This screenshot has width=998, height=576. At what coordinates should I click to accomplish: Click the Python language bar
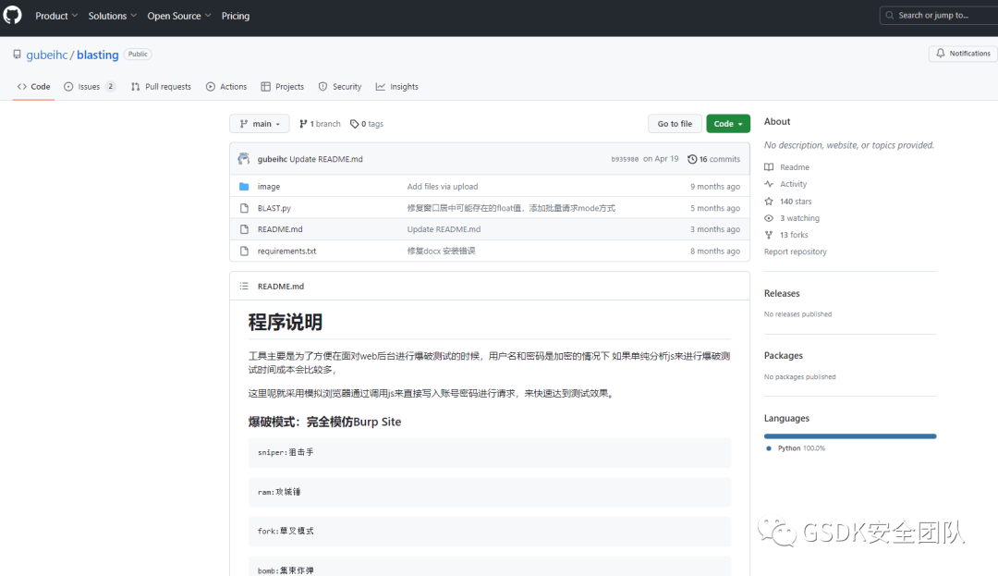click(x=850, y=436)
